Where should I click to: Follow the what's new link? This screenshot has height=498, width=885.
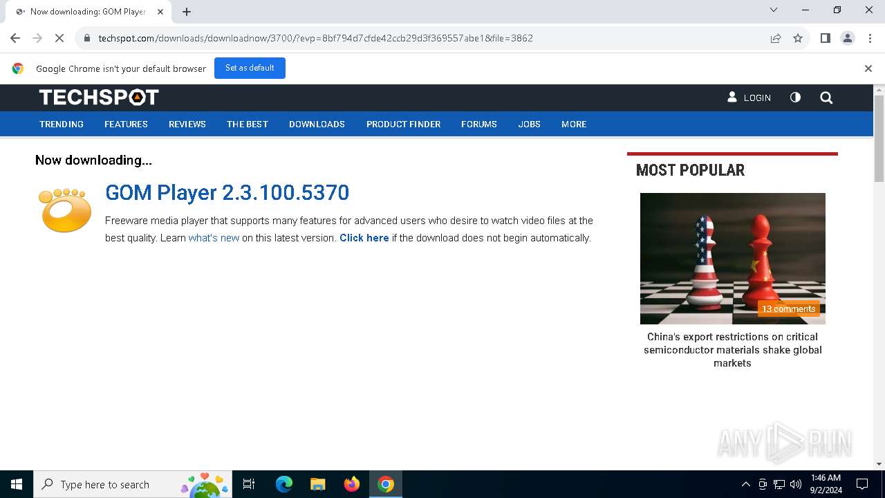coord(214,238)
